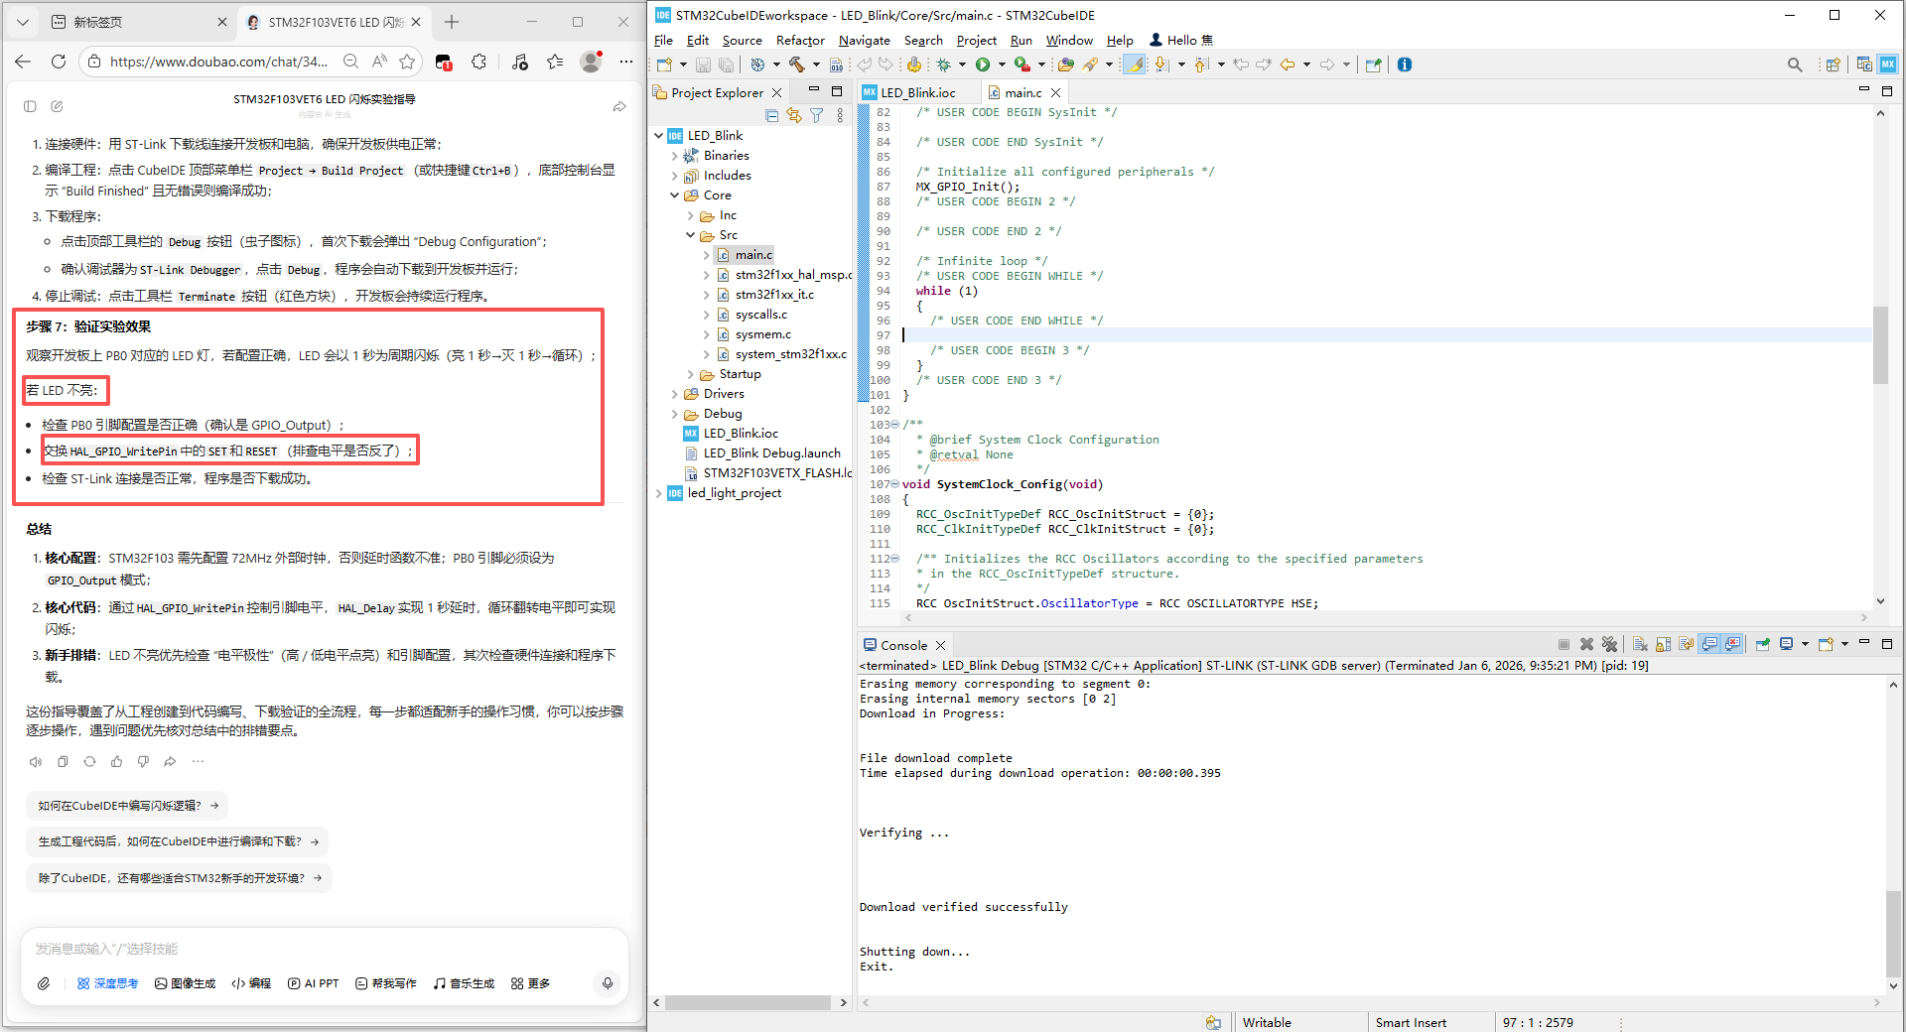Screen dimensions: 1906x1032
Task: Open the Display Selected Console dropdown
Action: pyautogui.click(x=1805, y=644)
